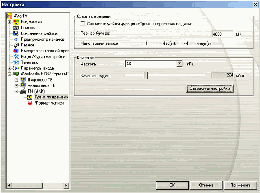Click the TV icon for Импорт электронной программы

(16, 51)
